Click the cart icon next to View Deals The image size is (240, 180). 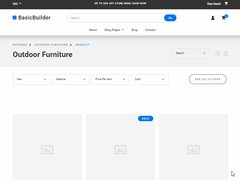pyautogui.click(x=226, y=4)
